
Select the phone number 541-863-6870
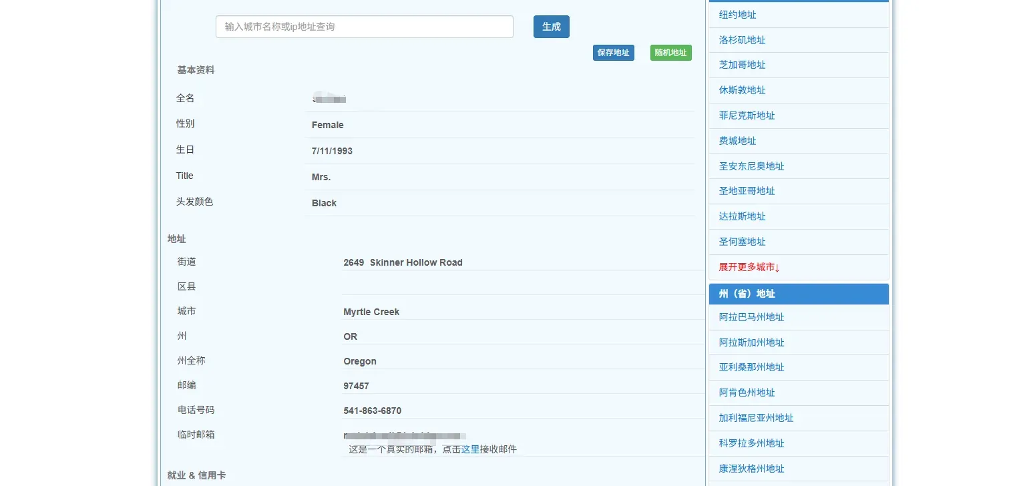point(372,411)
